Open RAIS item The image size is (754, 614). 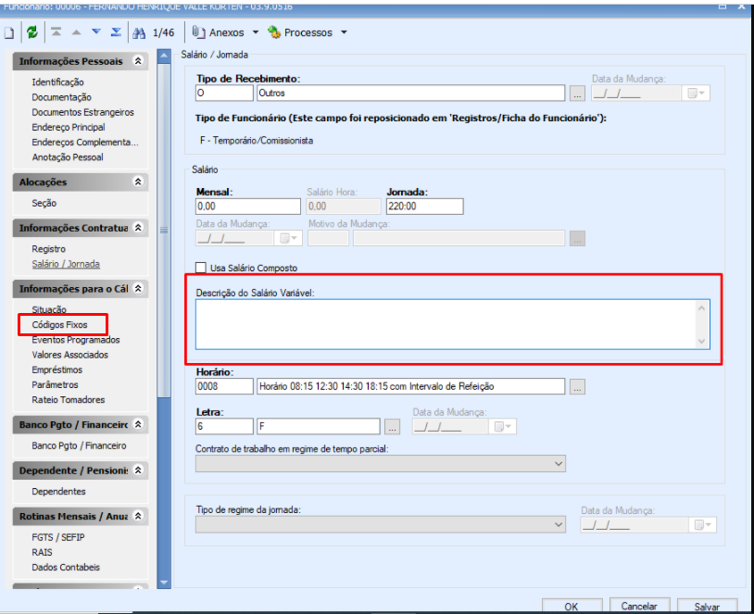pyautogui.click(x=42, y=552)
